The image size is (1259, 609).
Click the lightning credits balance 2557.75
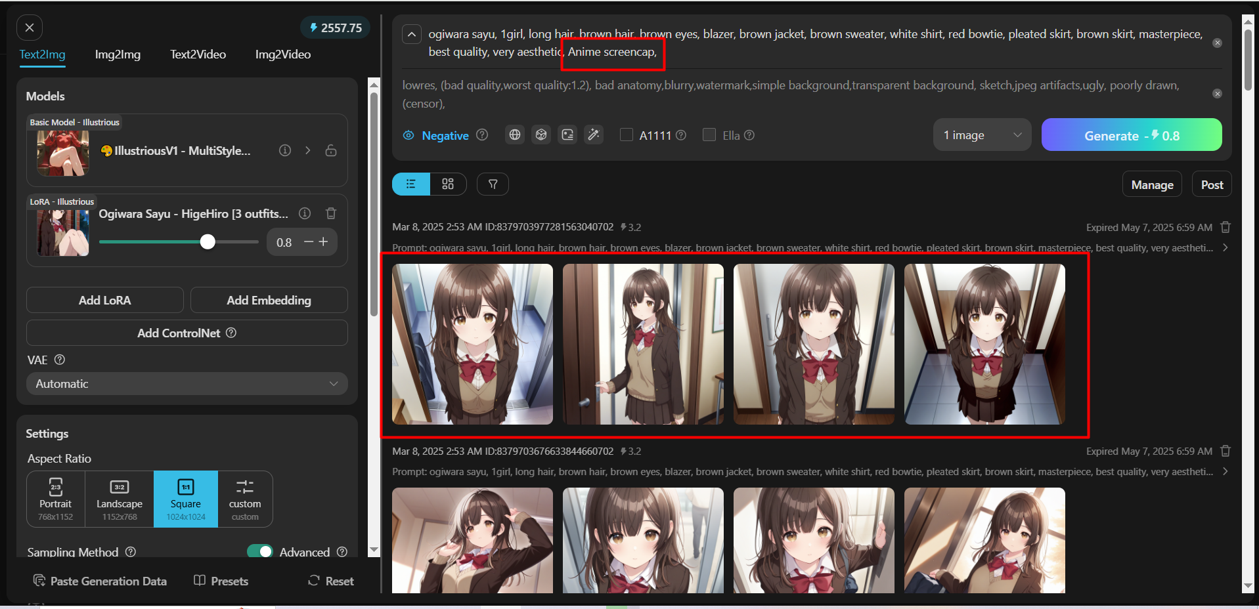click(336, 28)
